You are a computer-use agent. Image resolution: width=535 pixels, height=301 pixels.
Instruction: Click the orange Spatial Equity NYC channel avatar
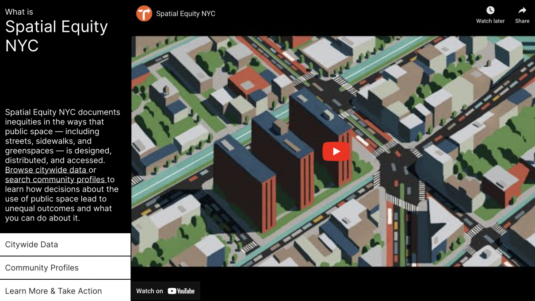pyautogui.click(x=144, y=13)
